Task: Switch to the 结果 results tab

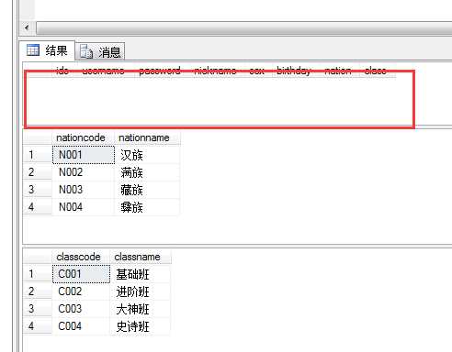Action: click(x=47, y=50)
